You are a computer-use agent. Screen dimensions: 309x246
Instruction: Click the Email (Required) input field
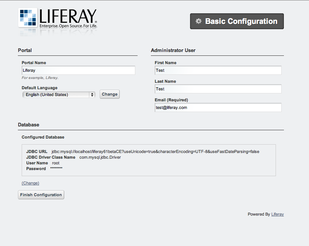[218, 107]
